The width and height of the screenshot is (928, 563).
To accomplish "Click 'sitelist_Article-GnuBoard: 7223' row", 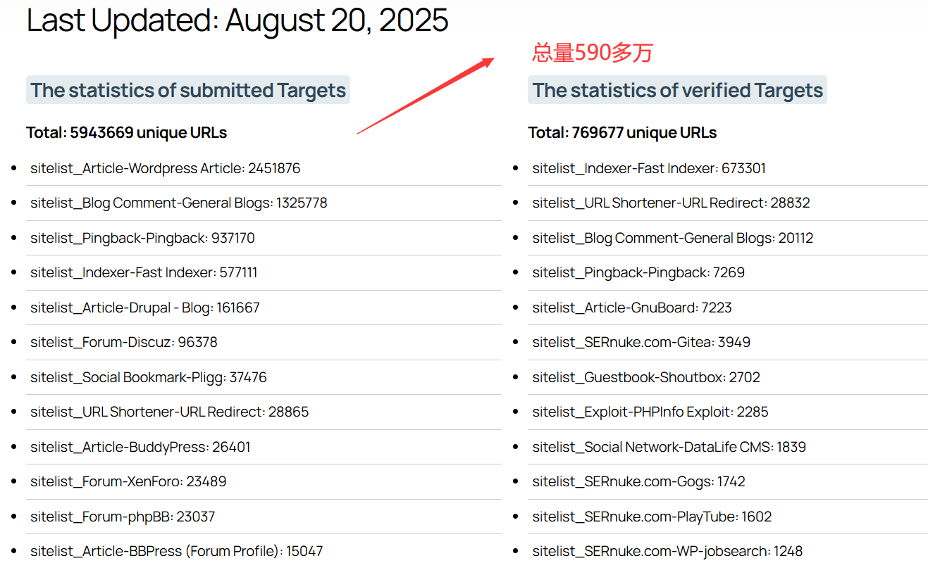I will (728, 308).
